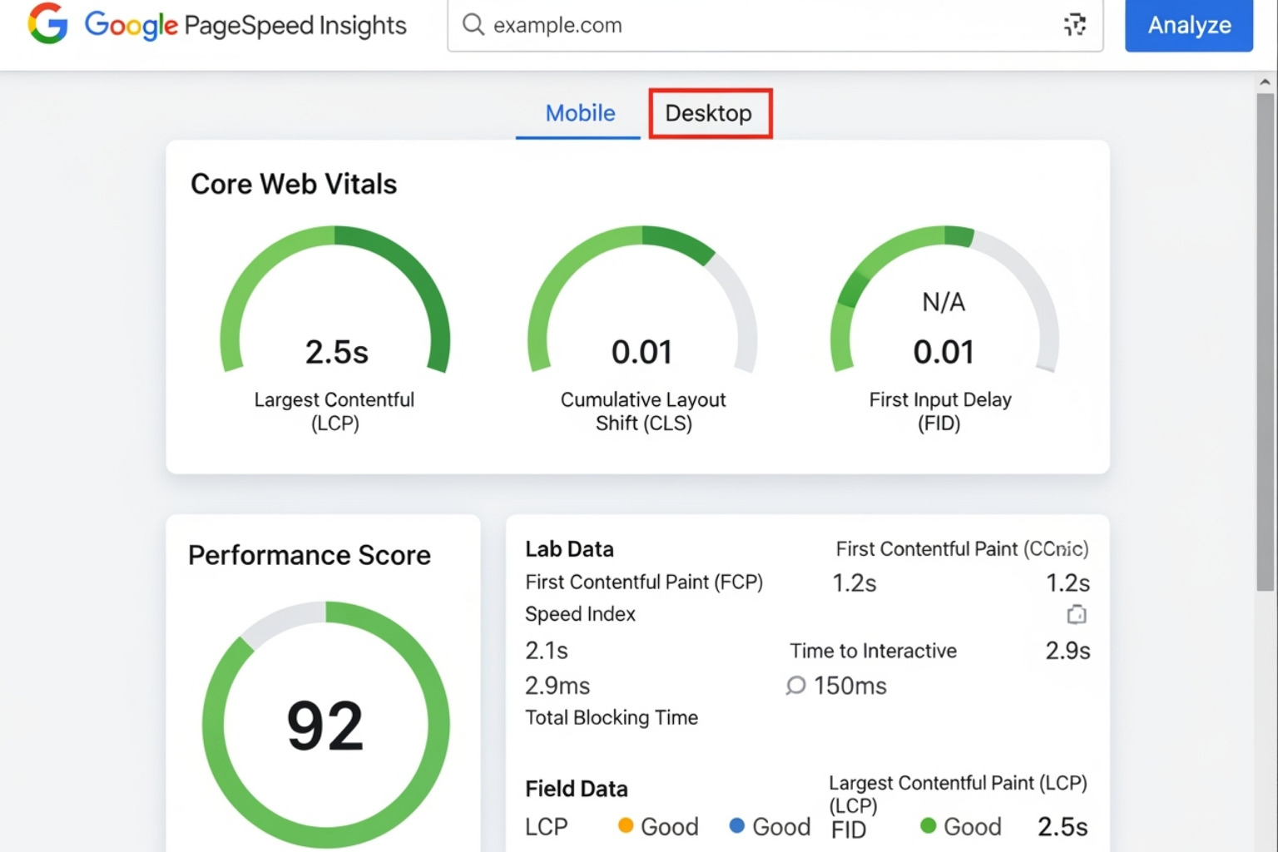Click the Field Data heading
1278x852 pixels.
pos(577,788)
